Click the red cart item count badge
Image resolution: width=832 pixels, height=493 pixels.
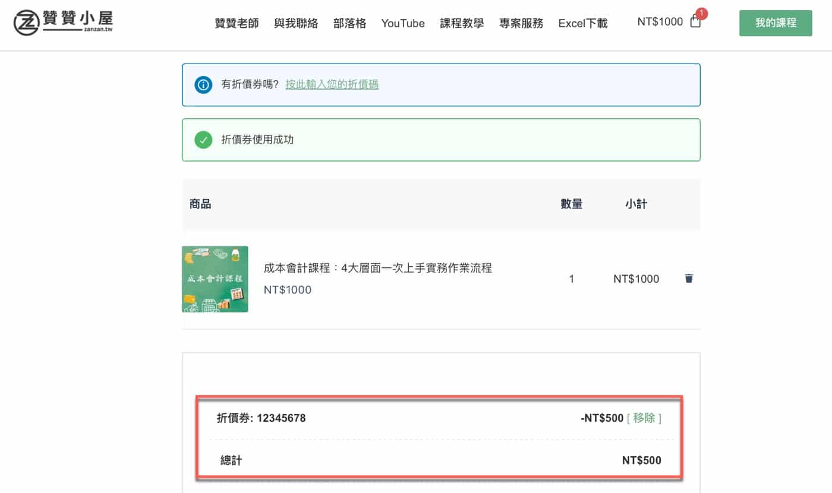tap(702, 13)
